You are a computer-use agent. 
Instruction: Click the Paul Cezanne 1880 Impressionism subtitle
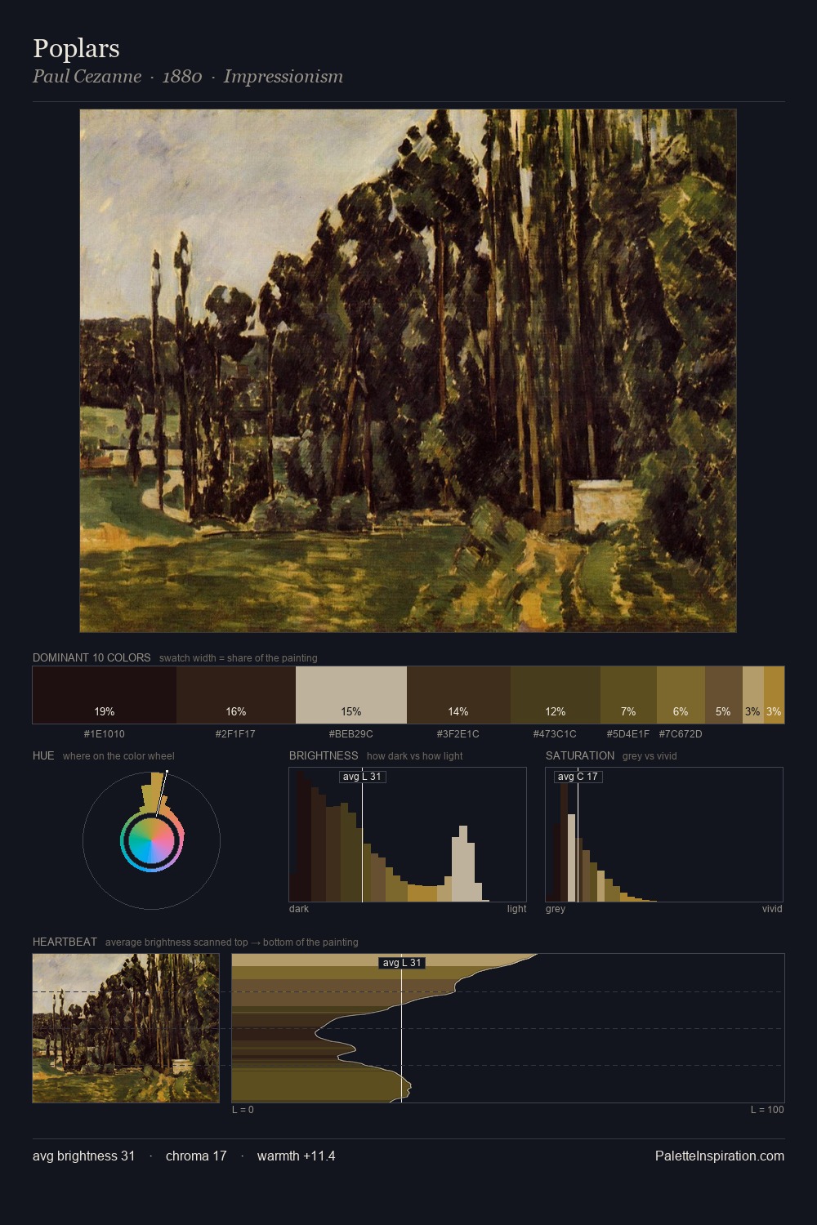point(188,76)
